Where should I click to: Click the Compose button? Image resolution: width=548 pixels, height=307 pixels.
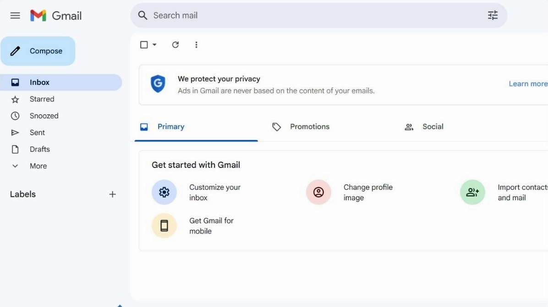pyautogui.click(x=38, y=51)
